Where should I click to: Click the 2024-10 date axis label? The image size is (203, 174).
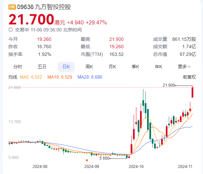coord(136,167)
